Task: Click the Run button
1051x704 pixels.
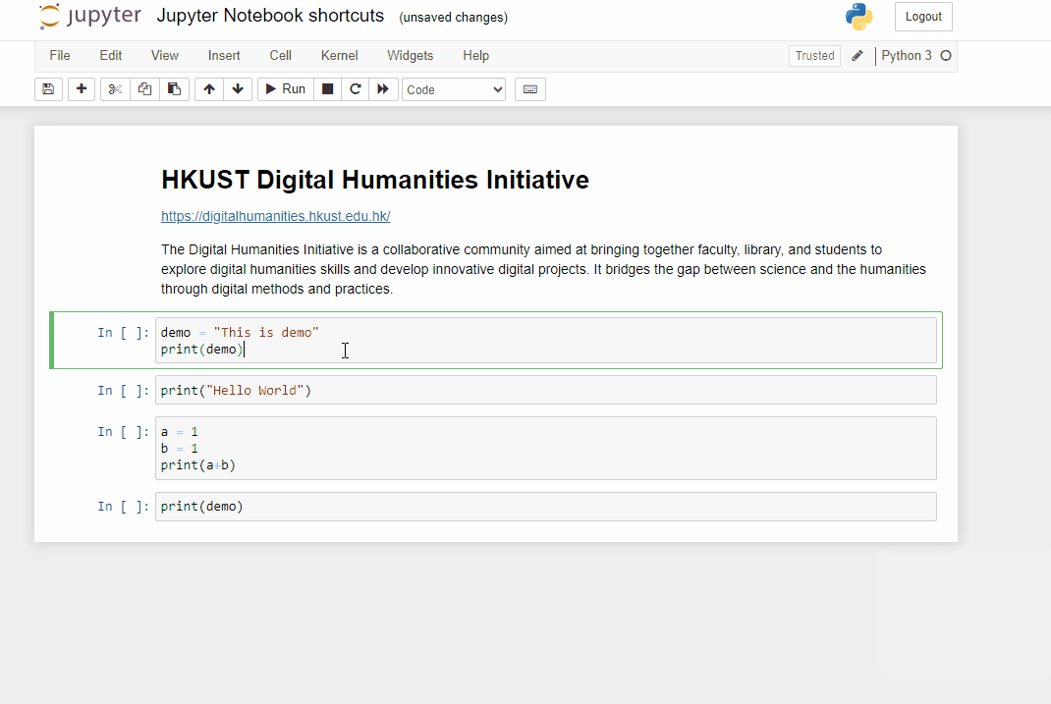Action: [x=284, y=89]
